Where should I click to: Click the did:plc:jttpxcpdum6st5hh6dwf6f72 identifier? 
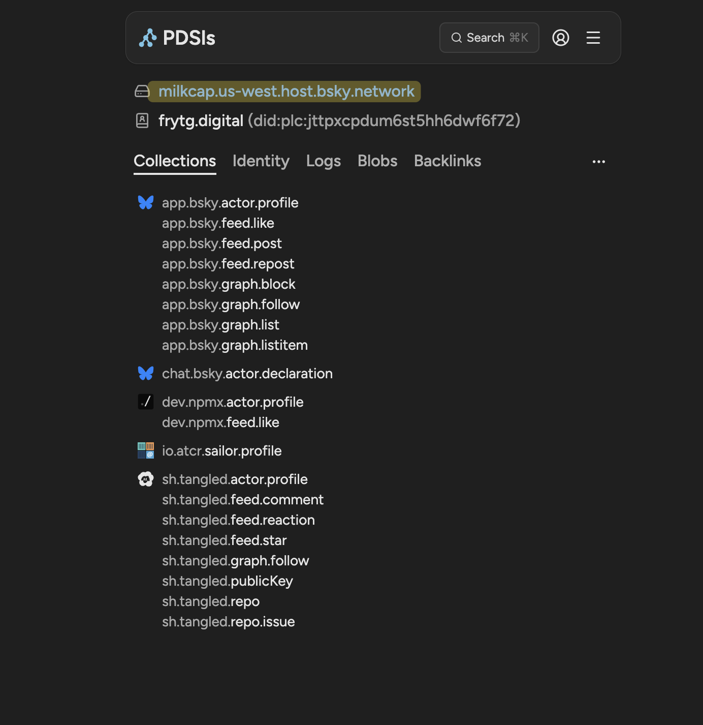pyautogui.click(x=384, y=120)
